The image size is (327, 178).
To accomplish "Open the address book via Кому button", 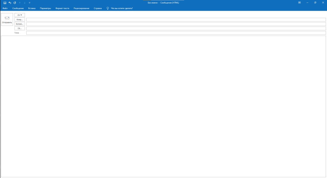I will click(x=20, y=20).
